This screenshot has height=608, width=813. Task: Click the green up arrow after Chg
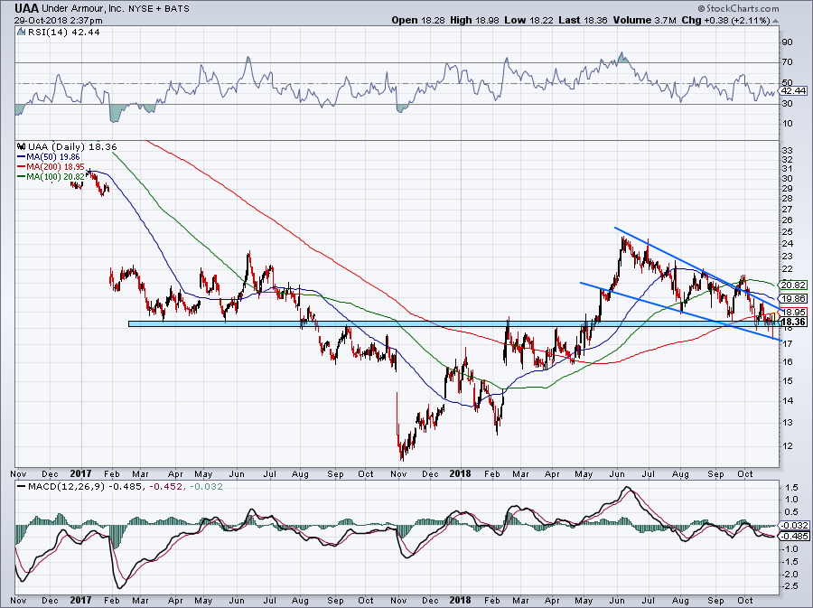coord(776,21)
